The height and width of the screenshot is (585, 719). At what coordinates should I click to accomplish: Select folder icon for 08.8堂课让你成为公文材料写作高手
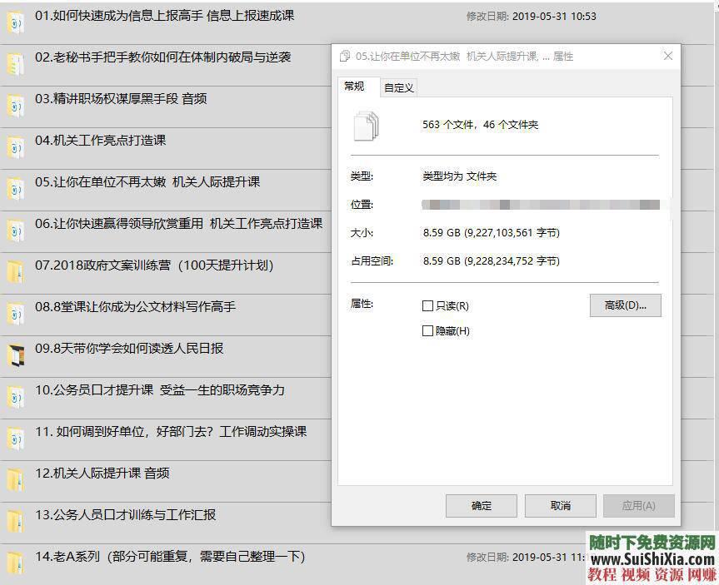pos(15,314)
